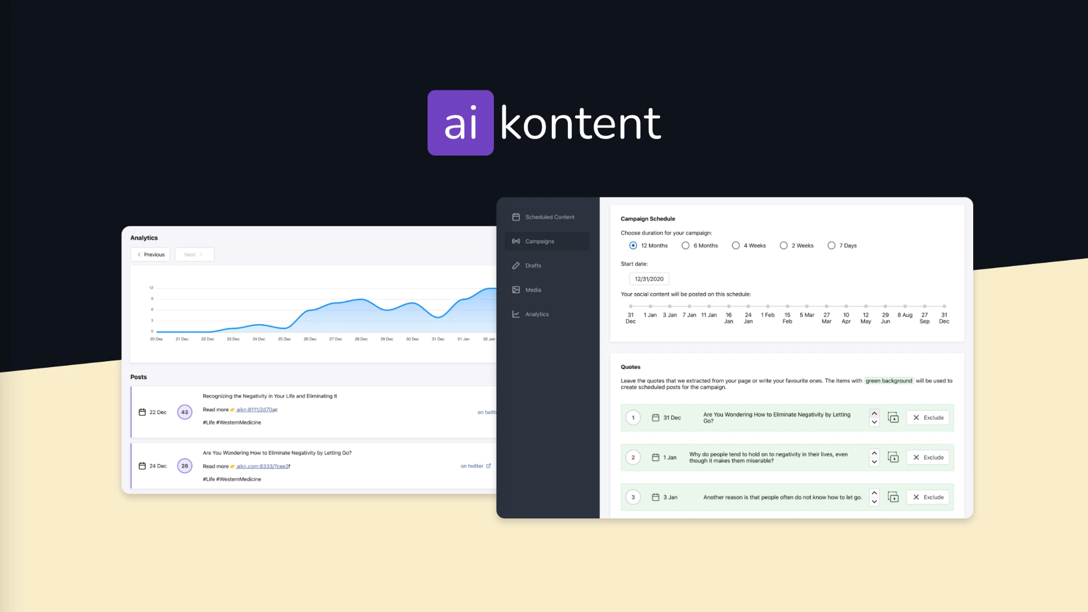The width and height of the screenshot is (1088, 612).
Task: Click the 43 engagement badge on 22 Dec post
Action: pos(185,412)
